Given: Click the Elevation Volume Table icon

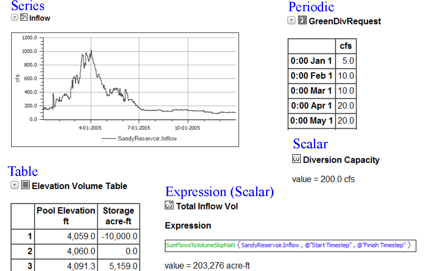Looking at the screenshot, I should 25,185.
